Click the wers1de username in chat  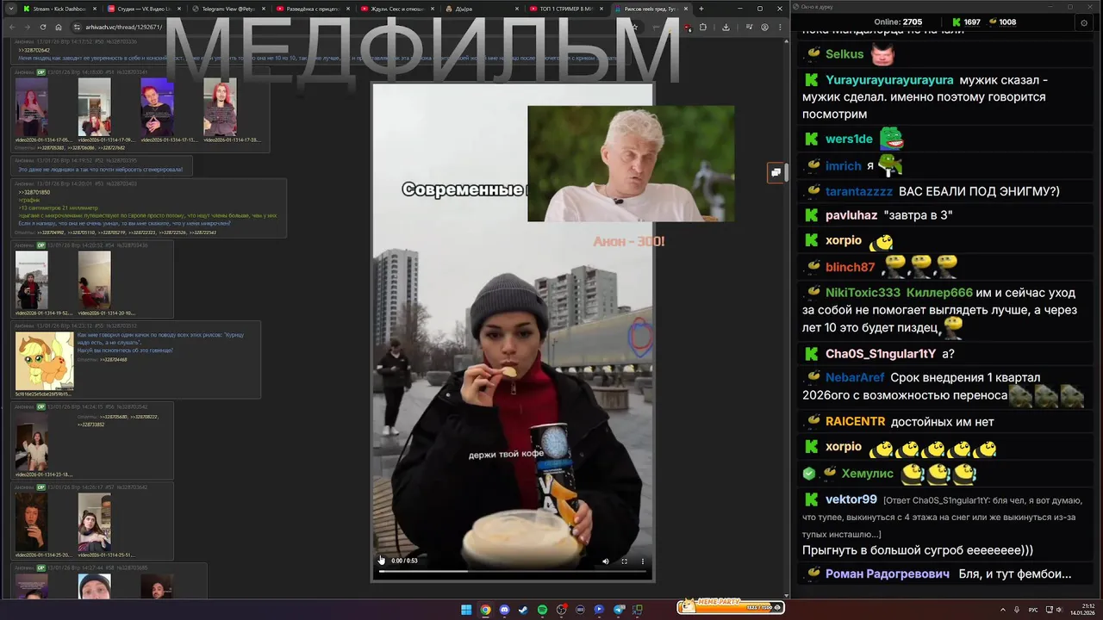click(x=849, y=139)
